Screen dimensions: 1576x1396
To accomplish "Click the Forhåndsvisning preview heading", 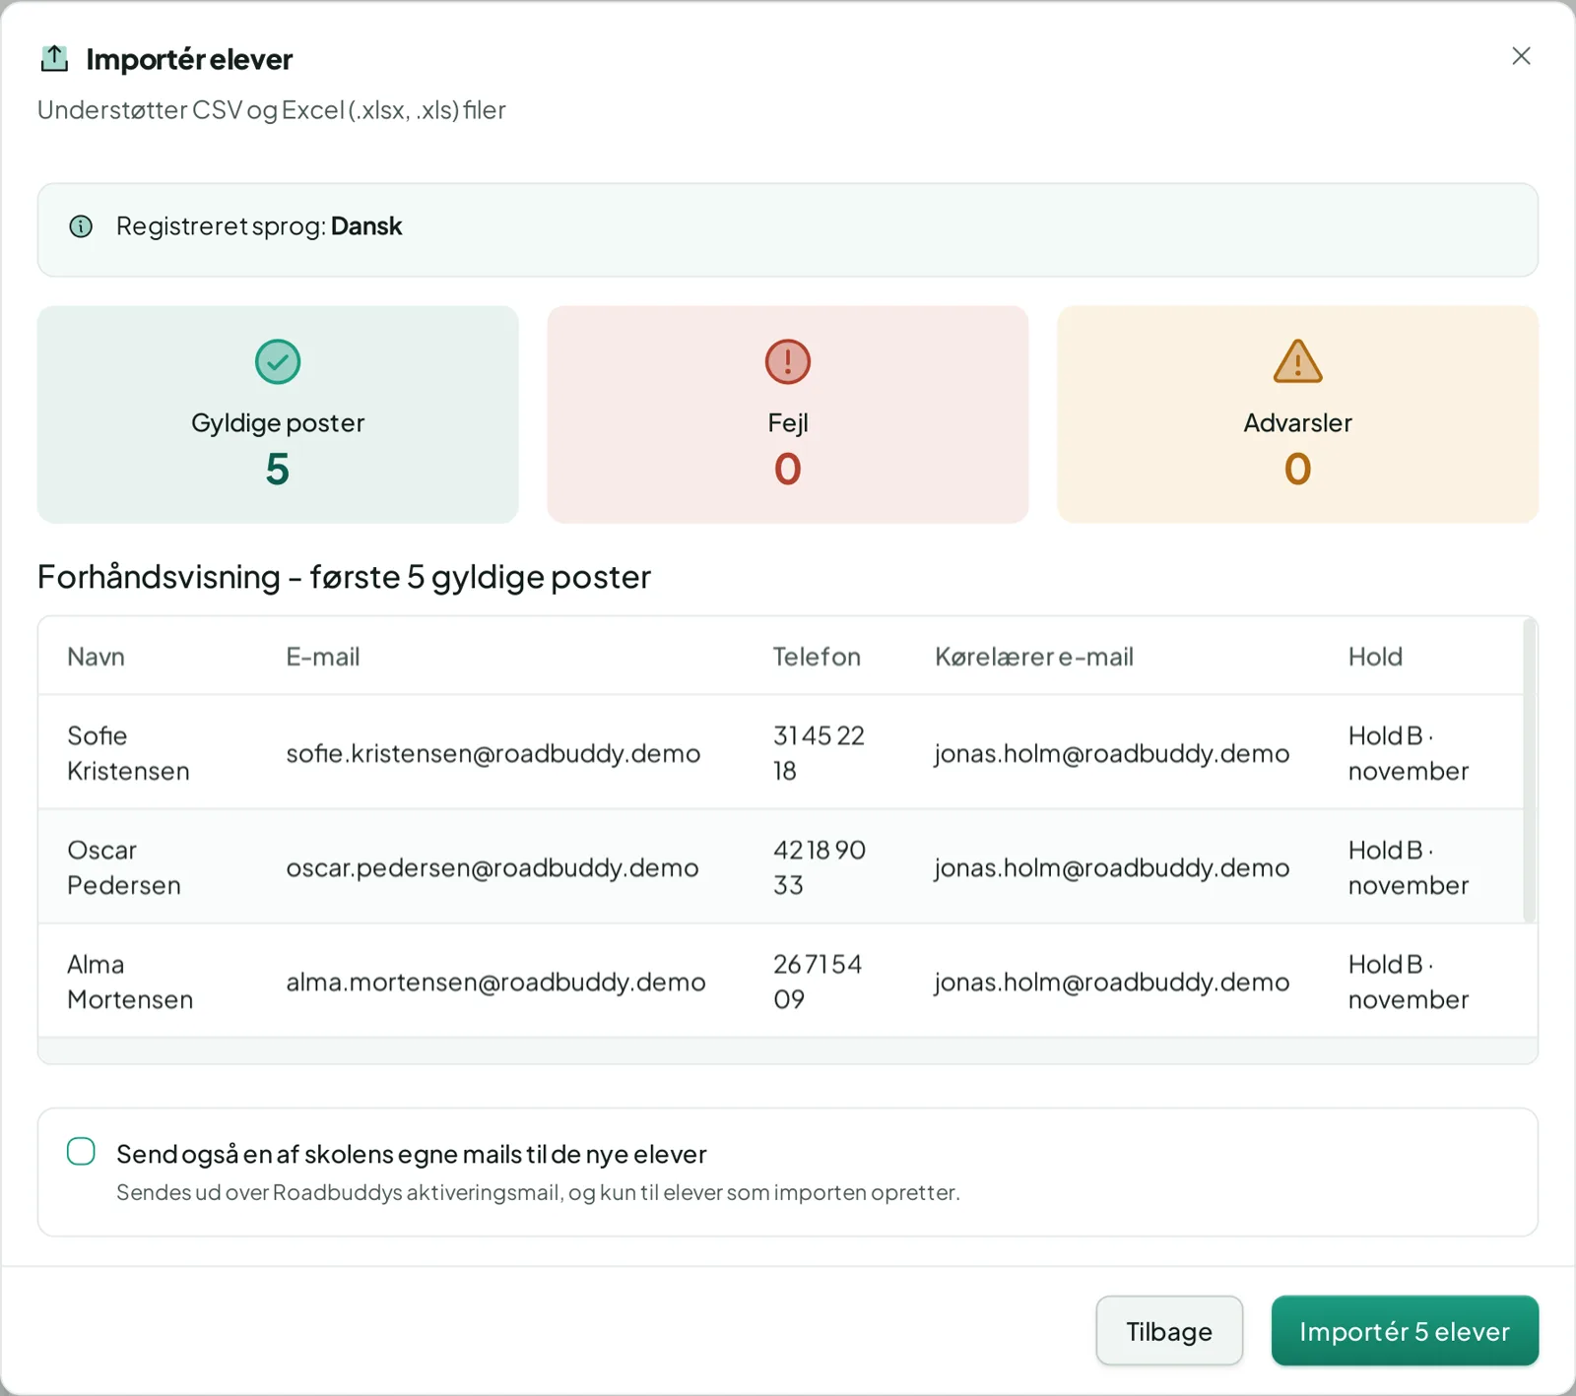I will 344,577.
